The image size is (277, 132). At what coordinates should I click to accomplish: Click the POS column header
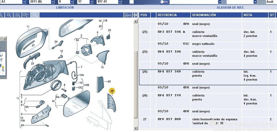pos(145,15)
